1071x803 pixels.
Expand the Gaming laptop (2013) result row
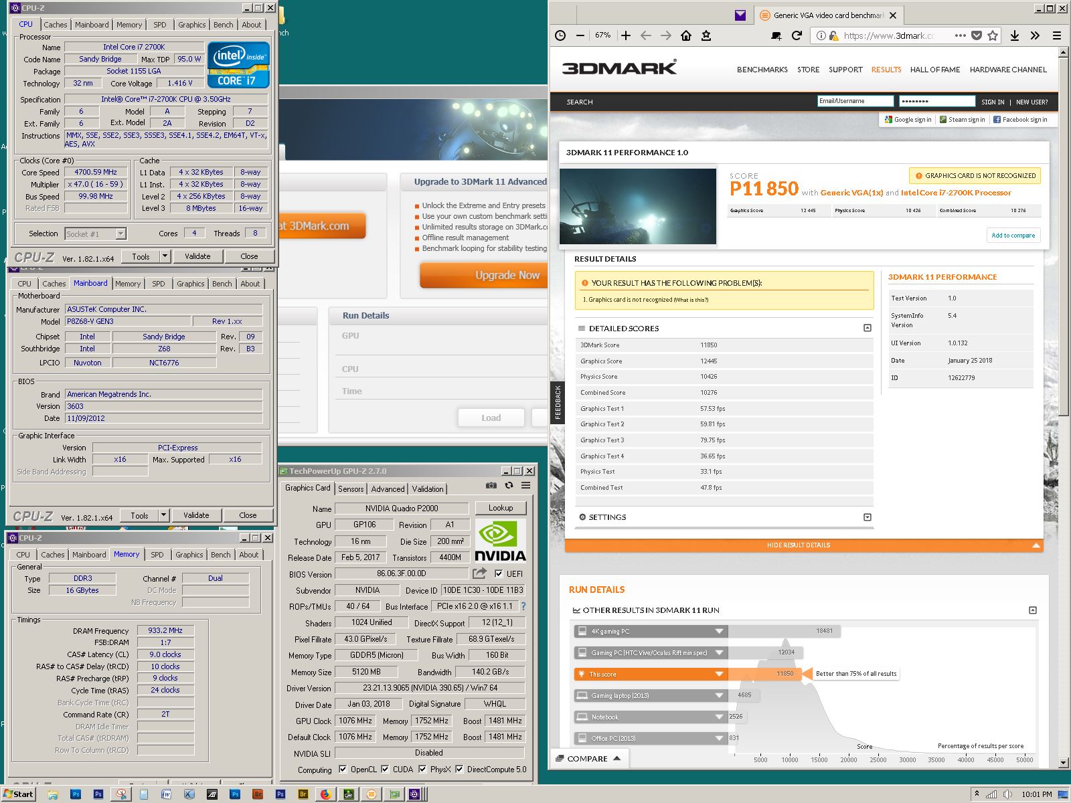pos(719,695)
